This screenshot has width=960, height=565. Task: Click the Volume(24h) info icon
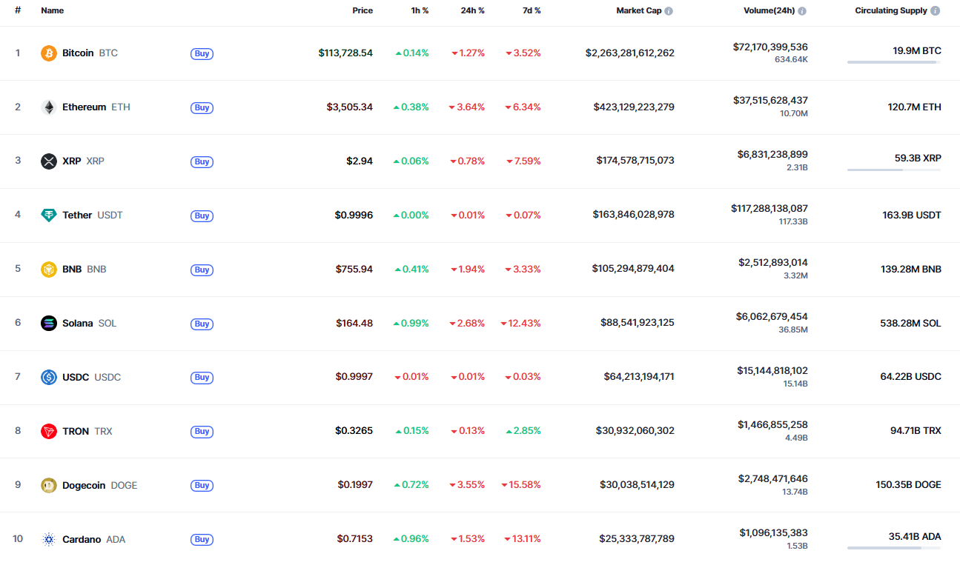(802, 11)
